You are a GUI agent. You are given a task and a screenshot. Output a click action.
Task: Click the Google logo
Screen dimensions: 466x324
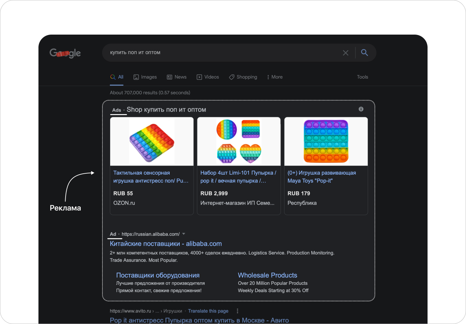tap(65, 53)
